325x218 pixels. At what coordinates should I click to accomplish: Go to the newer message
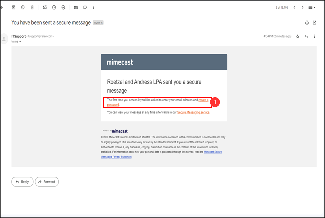point(294,7)
